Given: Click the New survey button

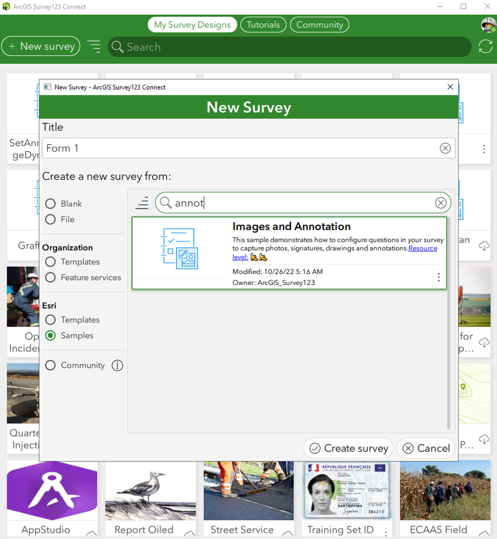Looking at the screenshot, I should pos(41,46).
